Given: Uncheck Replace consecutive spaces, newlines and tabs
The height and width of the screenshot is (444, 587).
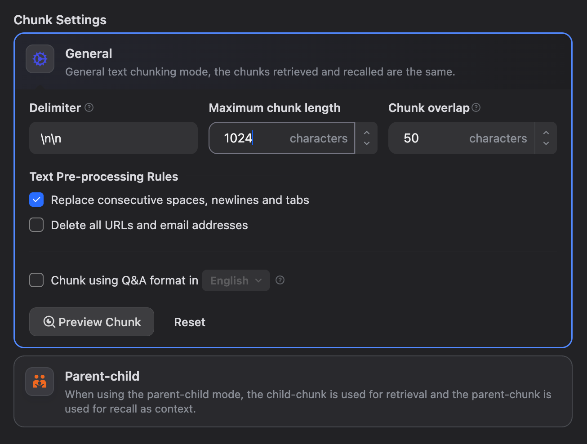Looking at the screenshot, I should 36,200.
